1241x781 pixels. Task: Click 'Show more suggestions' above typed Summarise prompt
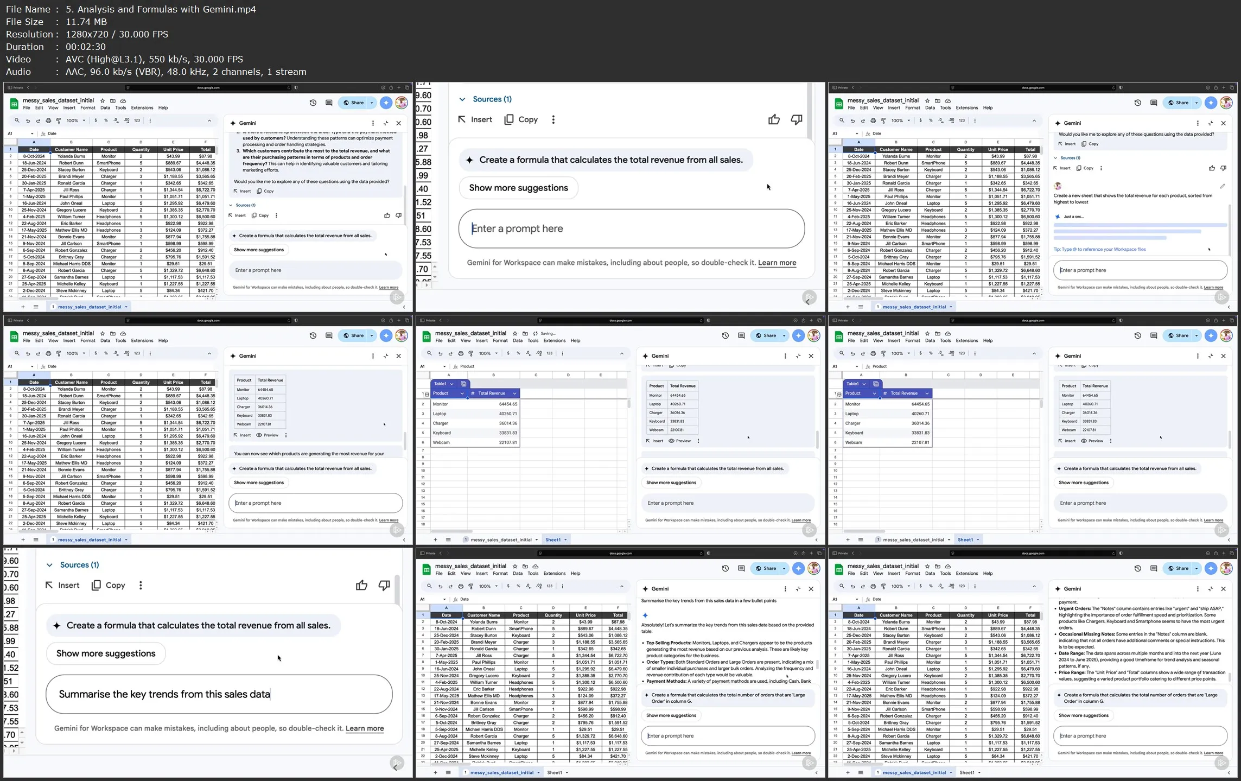(106, 653)
